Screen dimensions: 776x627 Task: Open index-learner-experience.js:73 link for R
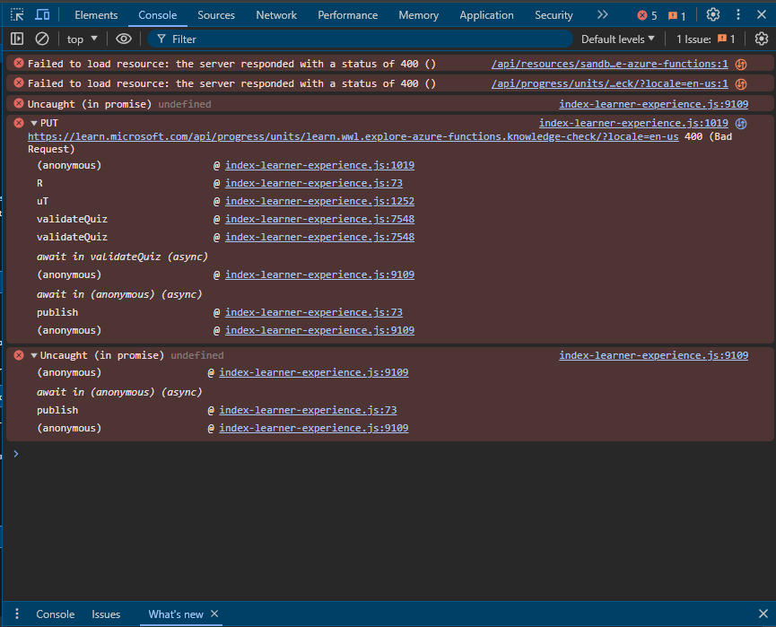point(314,183)
